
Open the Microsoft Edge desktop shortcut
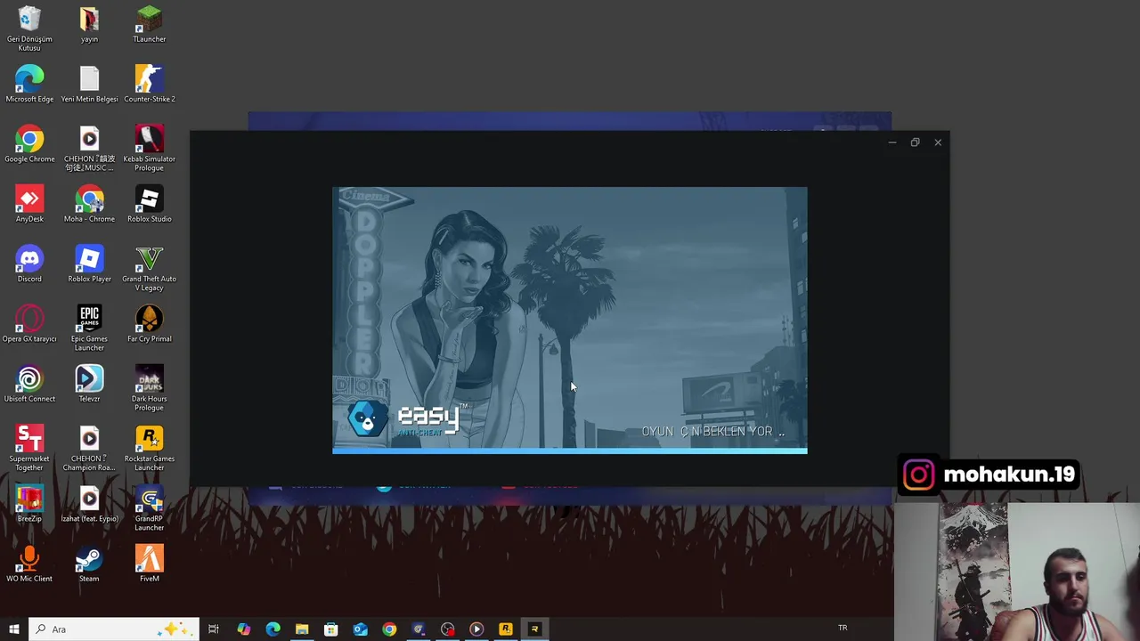coord(29,84)
